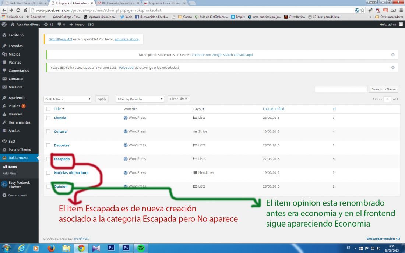This screenshot has height=253, width=405.
Task: Expand the bookmarks overflow chevron
Action: pos(370,17)
